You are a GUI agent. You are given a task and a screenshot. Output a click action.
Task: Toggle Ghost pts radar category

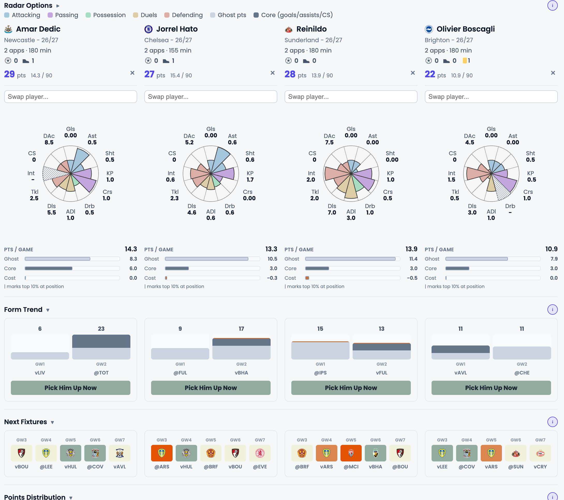[228, 15]
